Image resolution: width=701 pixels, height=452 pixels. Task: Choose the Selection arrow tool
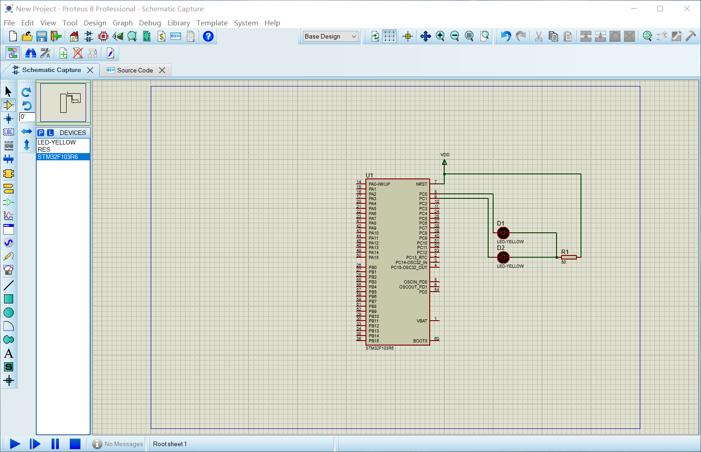pyautogui.click(x=8, y=91)
